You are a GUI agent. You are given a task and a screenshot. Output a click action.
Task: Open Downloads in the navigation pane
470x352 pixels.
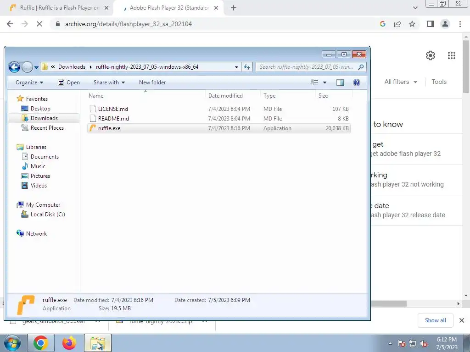point(44,118)
